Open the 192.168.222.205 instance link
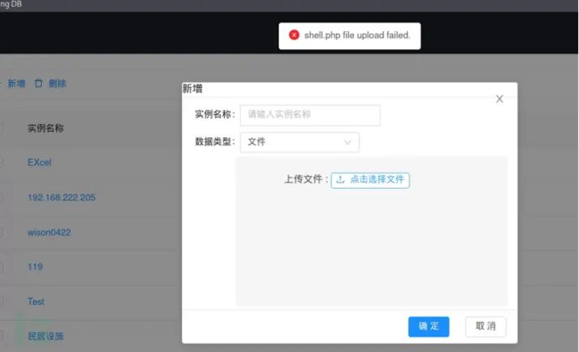 [61, 198]
